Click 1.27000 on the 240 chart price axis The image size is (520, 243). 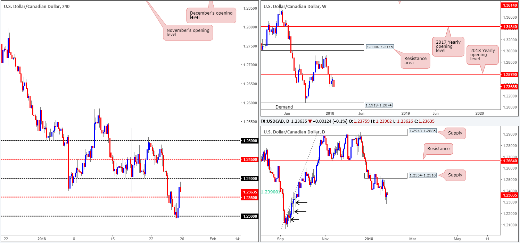251,65
